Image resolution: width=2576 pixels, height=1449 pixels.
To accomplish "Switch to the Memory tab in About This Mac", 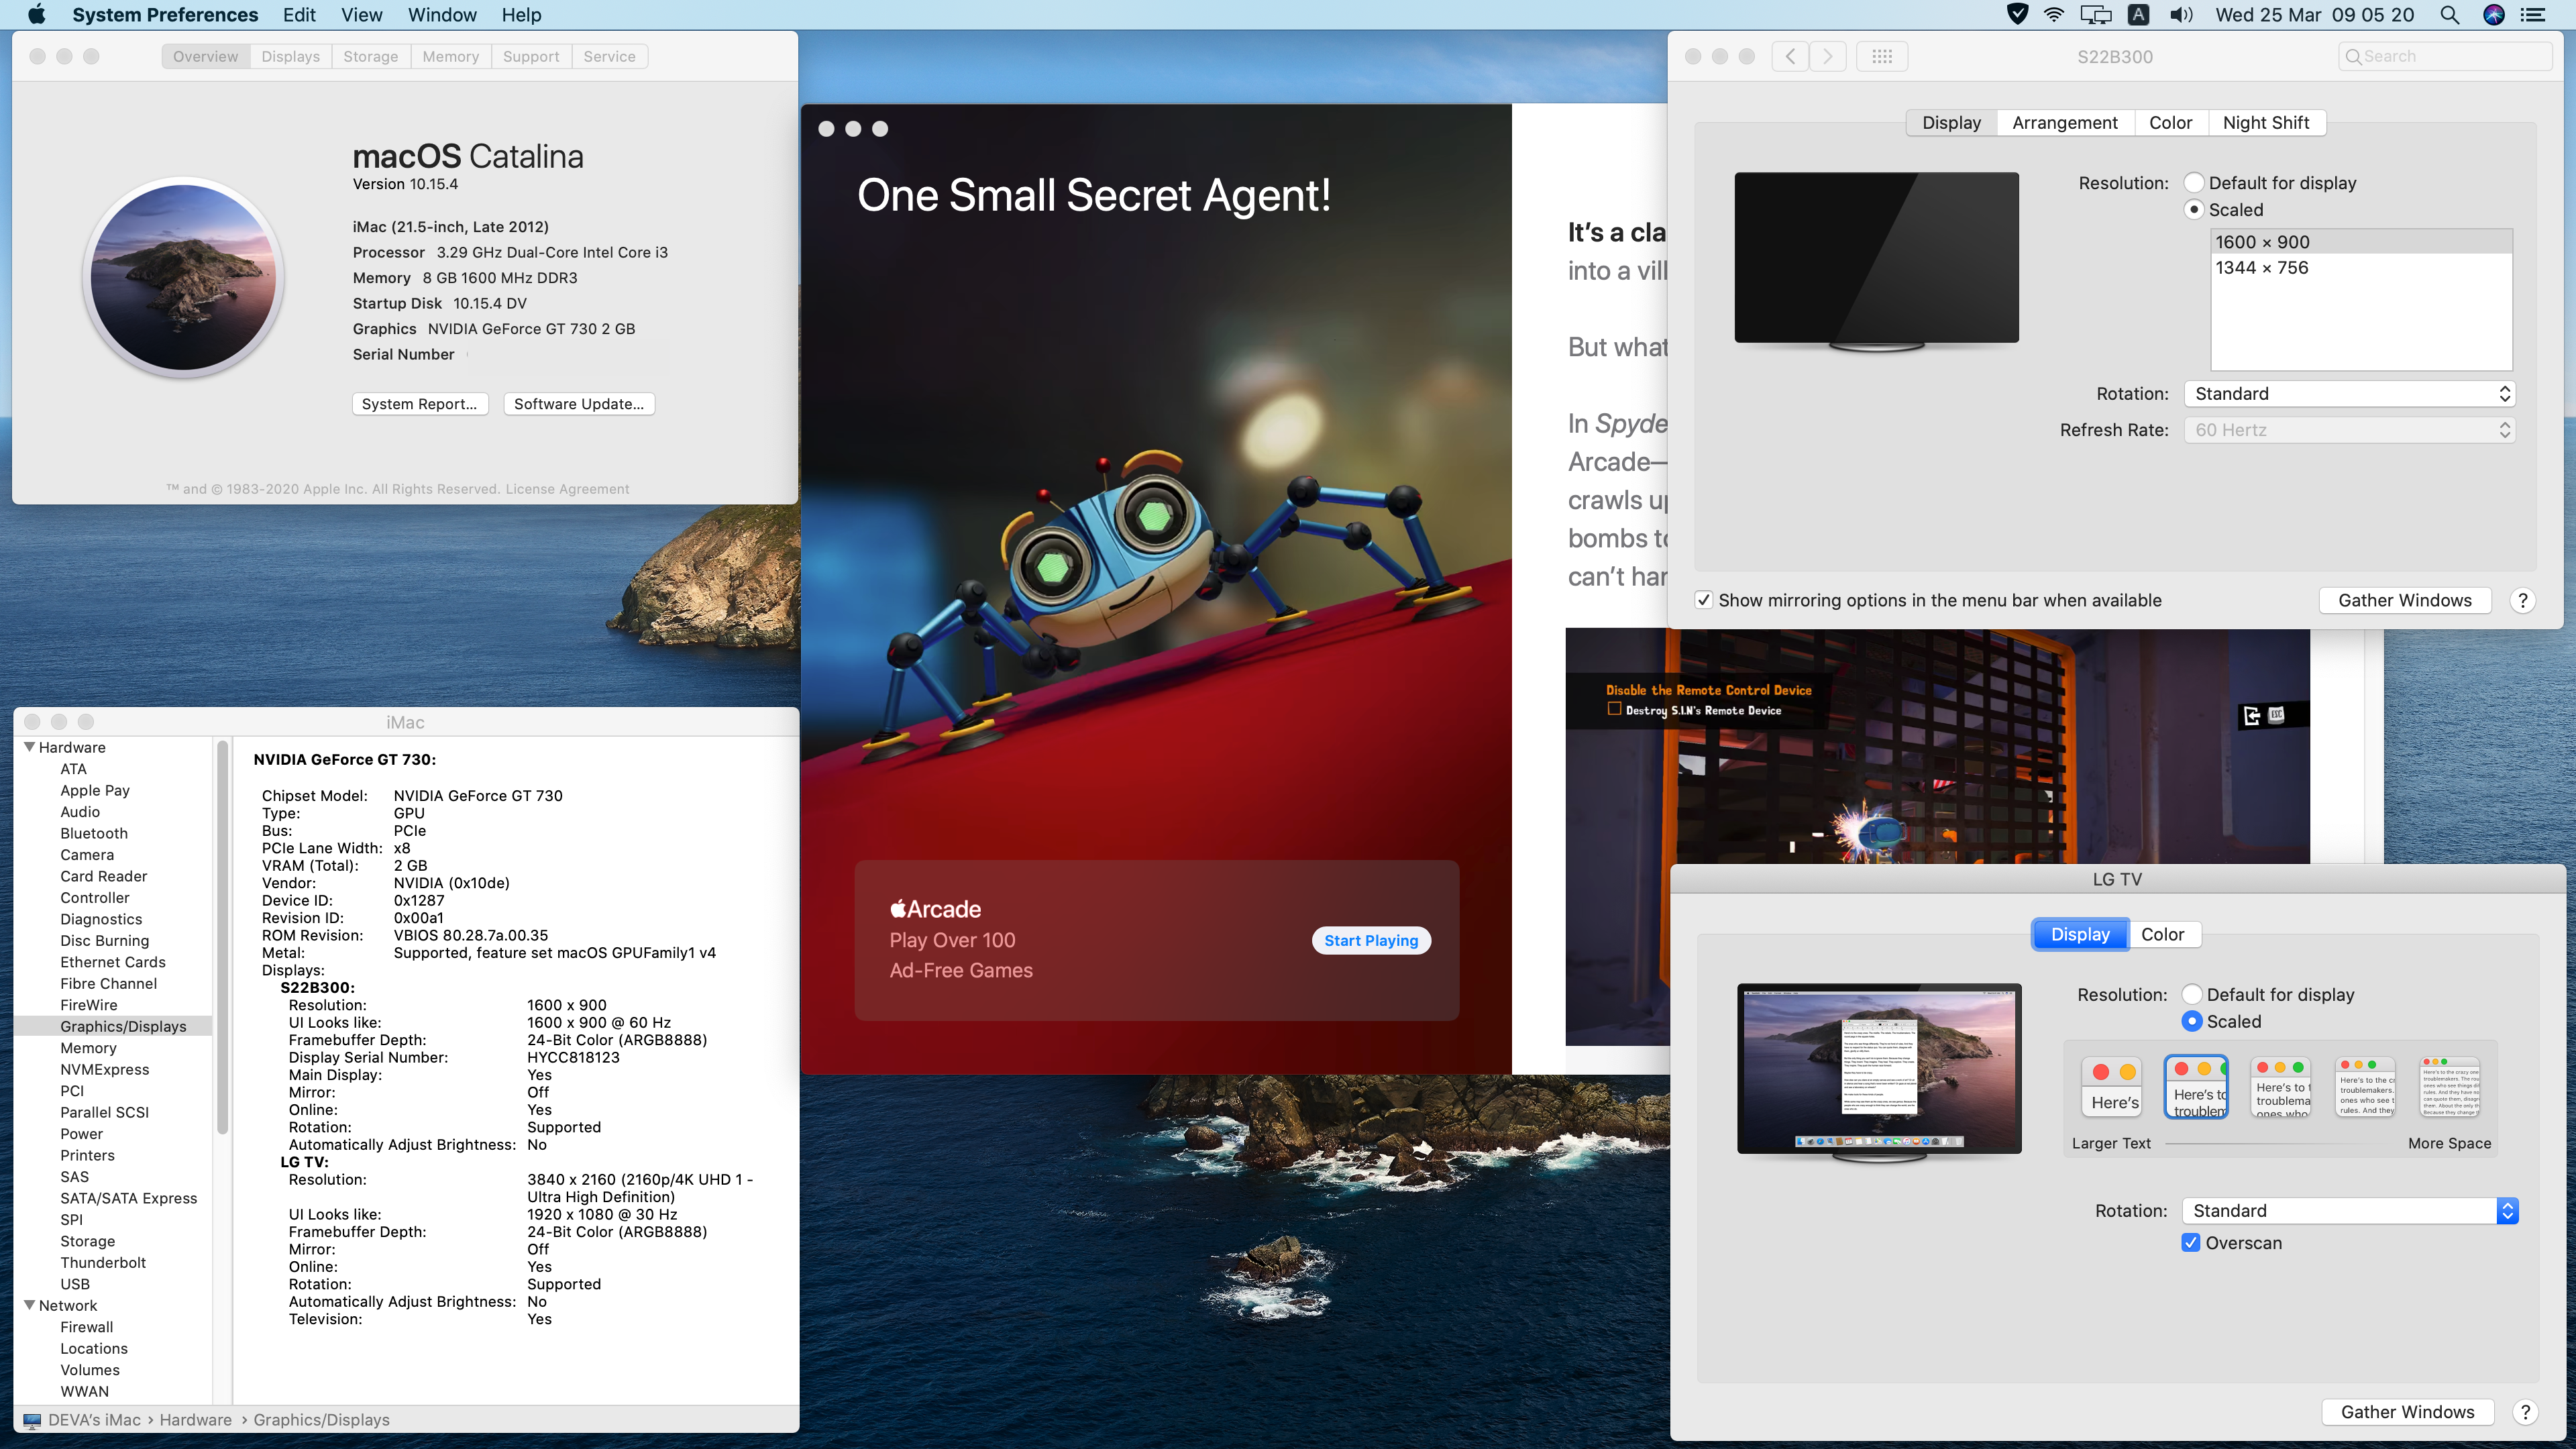I will pyautogui.click(x=450, y=56).
